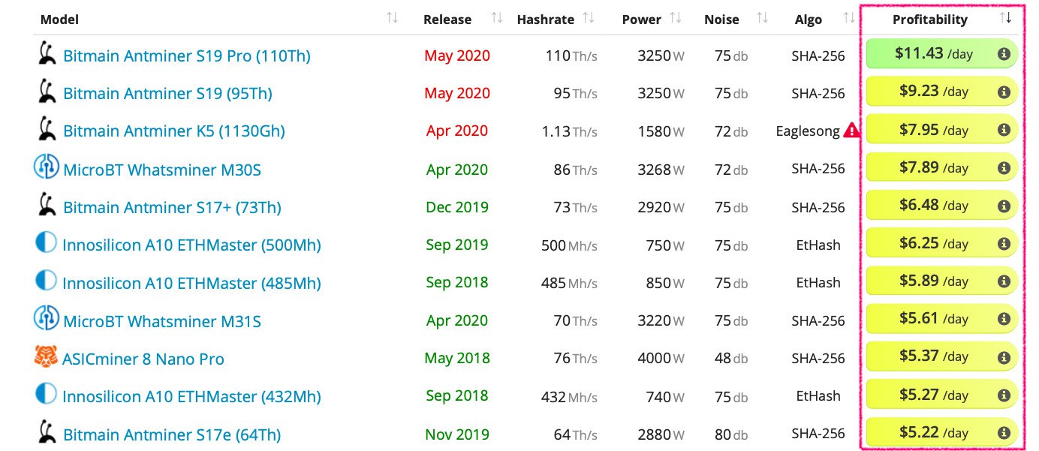Open Innosilicon A10 ETHMaster (500Mh) link
The height and width of the screenshot is (451, 1039).
point(191,245)
